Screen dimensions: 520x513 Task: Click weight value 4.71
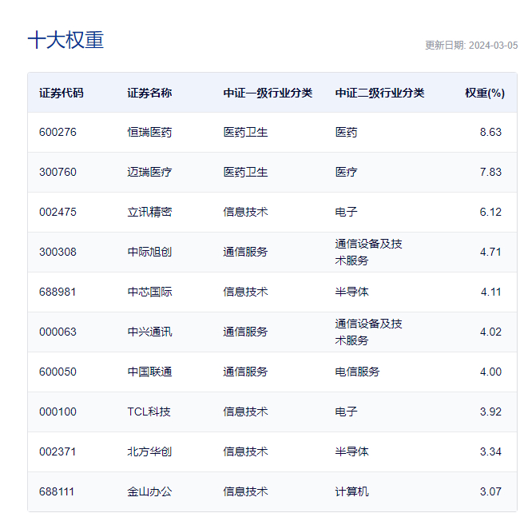point(490,252)
